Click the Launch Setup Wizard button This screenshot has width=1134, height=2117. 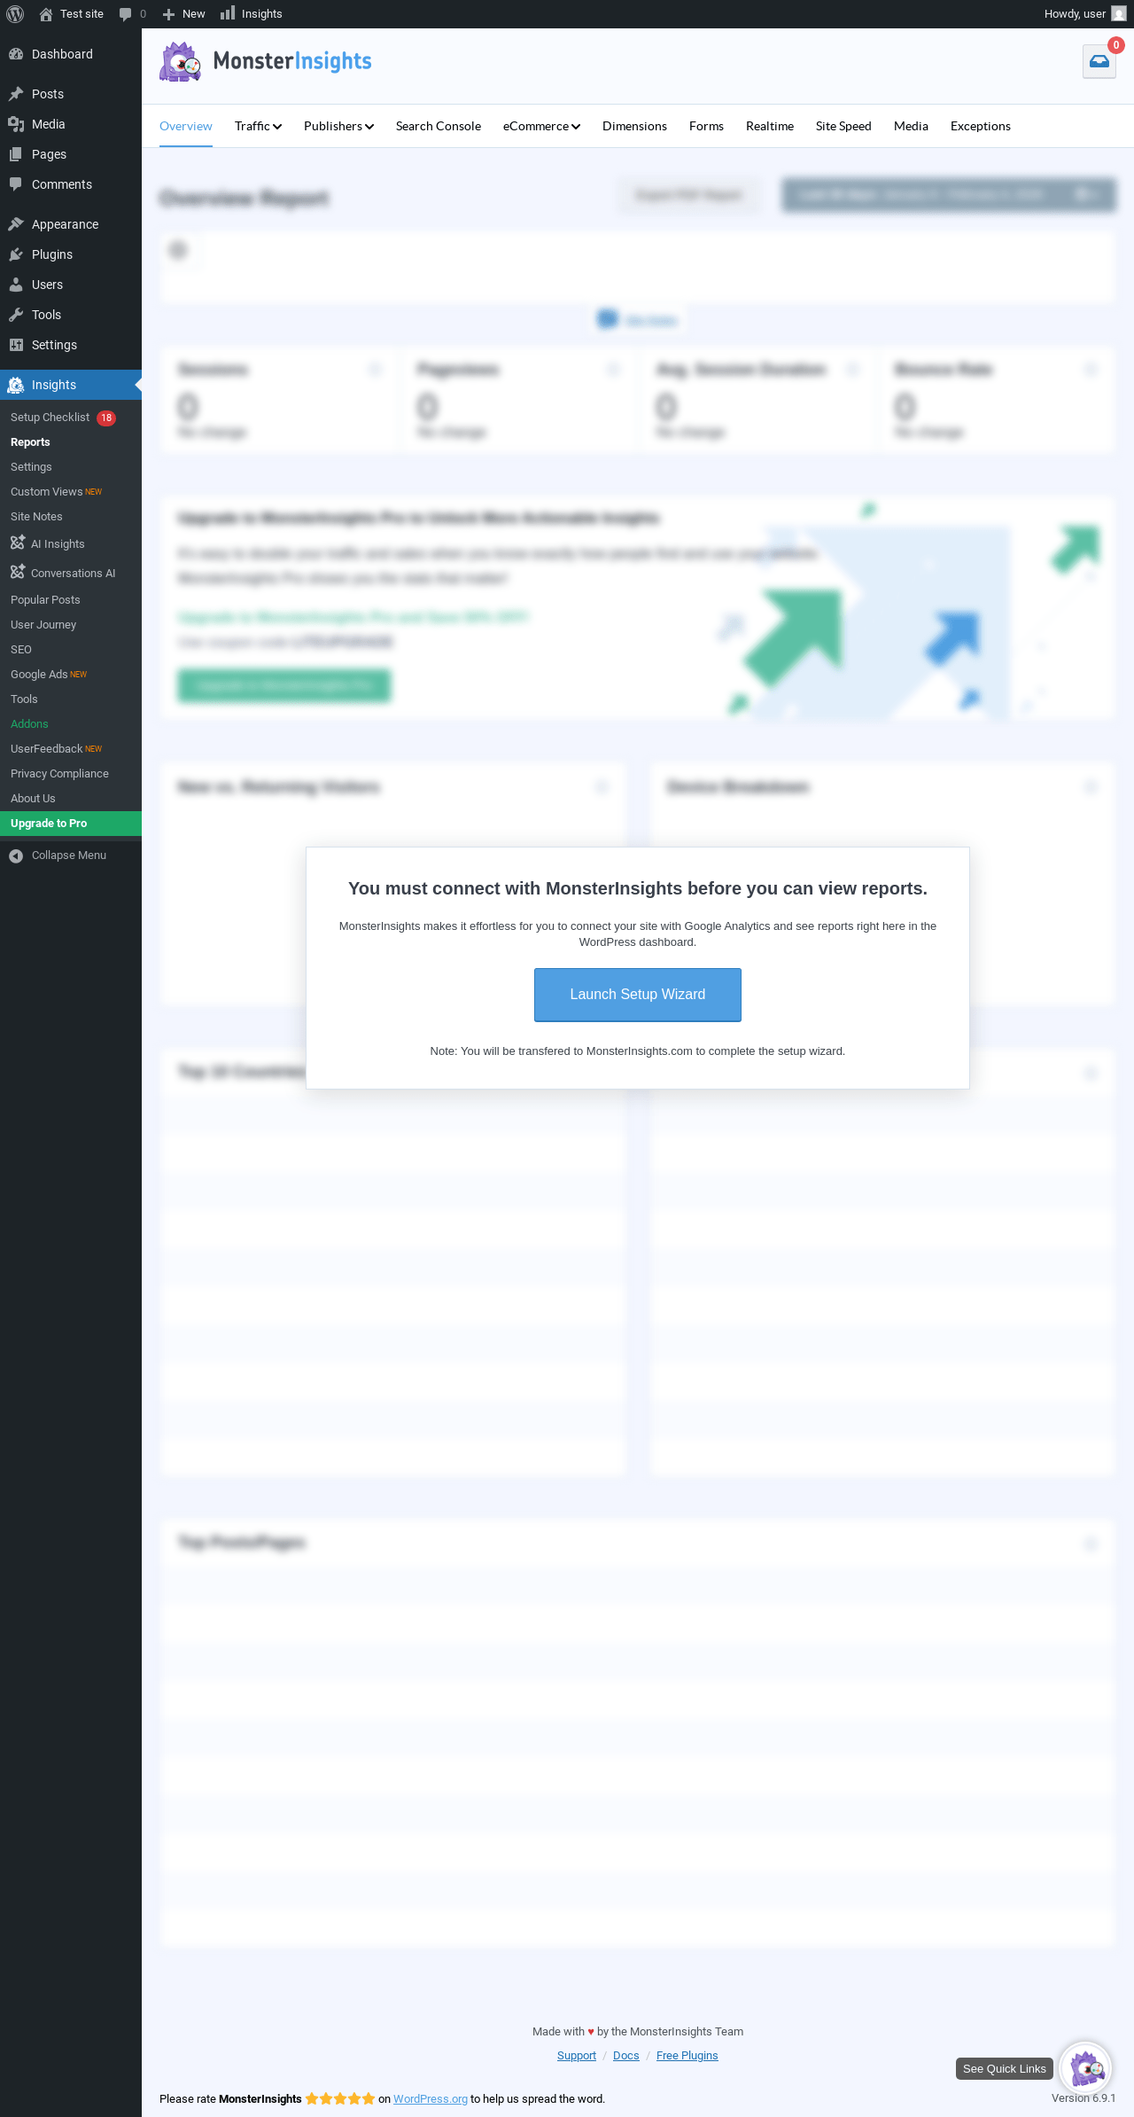pos(638,995)
